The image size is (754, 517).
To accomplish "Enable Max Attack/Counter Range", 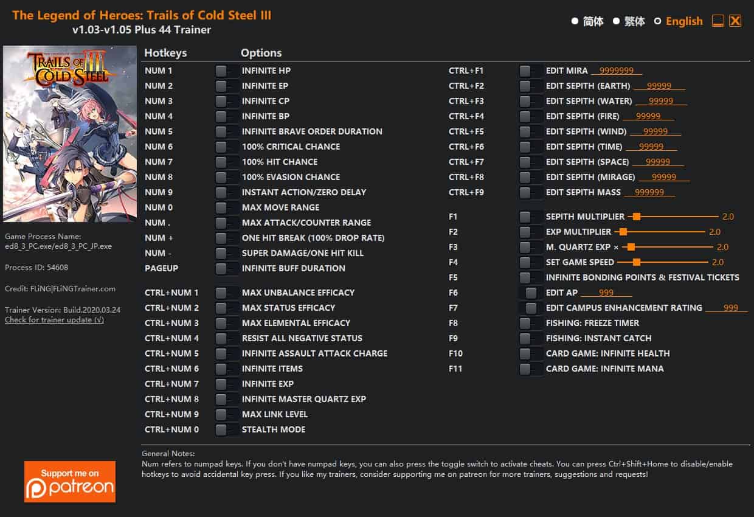I will pyautogui.click(x=227, y=223).
